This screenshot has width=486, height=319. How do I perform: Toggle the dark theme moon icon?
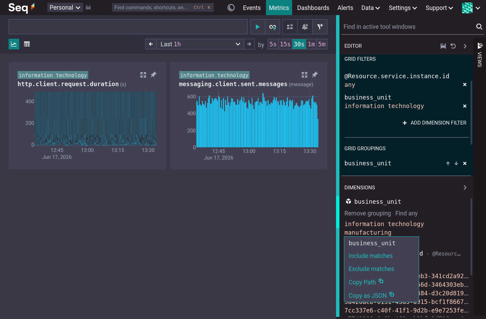coord(231,8)
